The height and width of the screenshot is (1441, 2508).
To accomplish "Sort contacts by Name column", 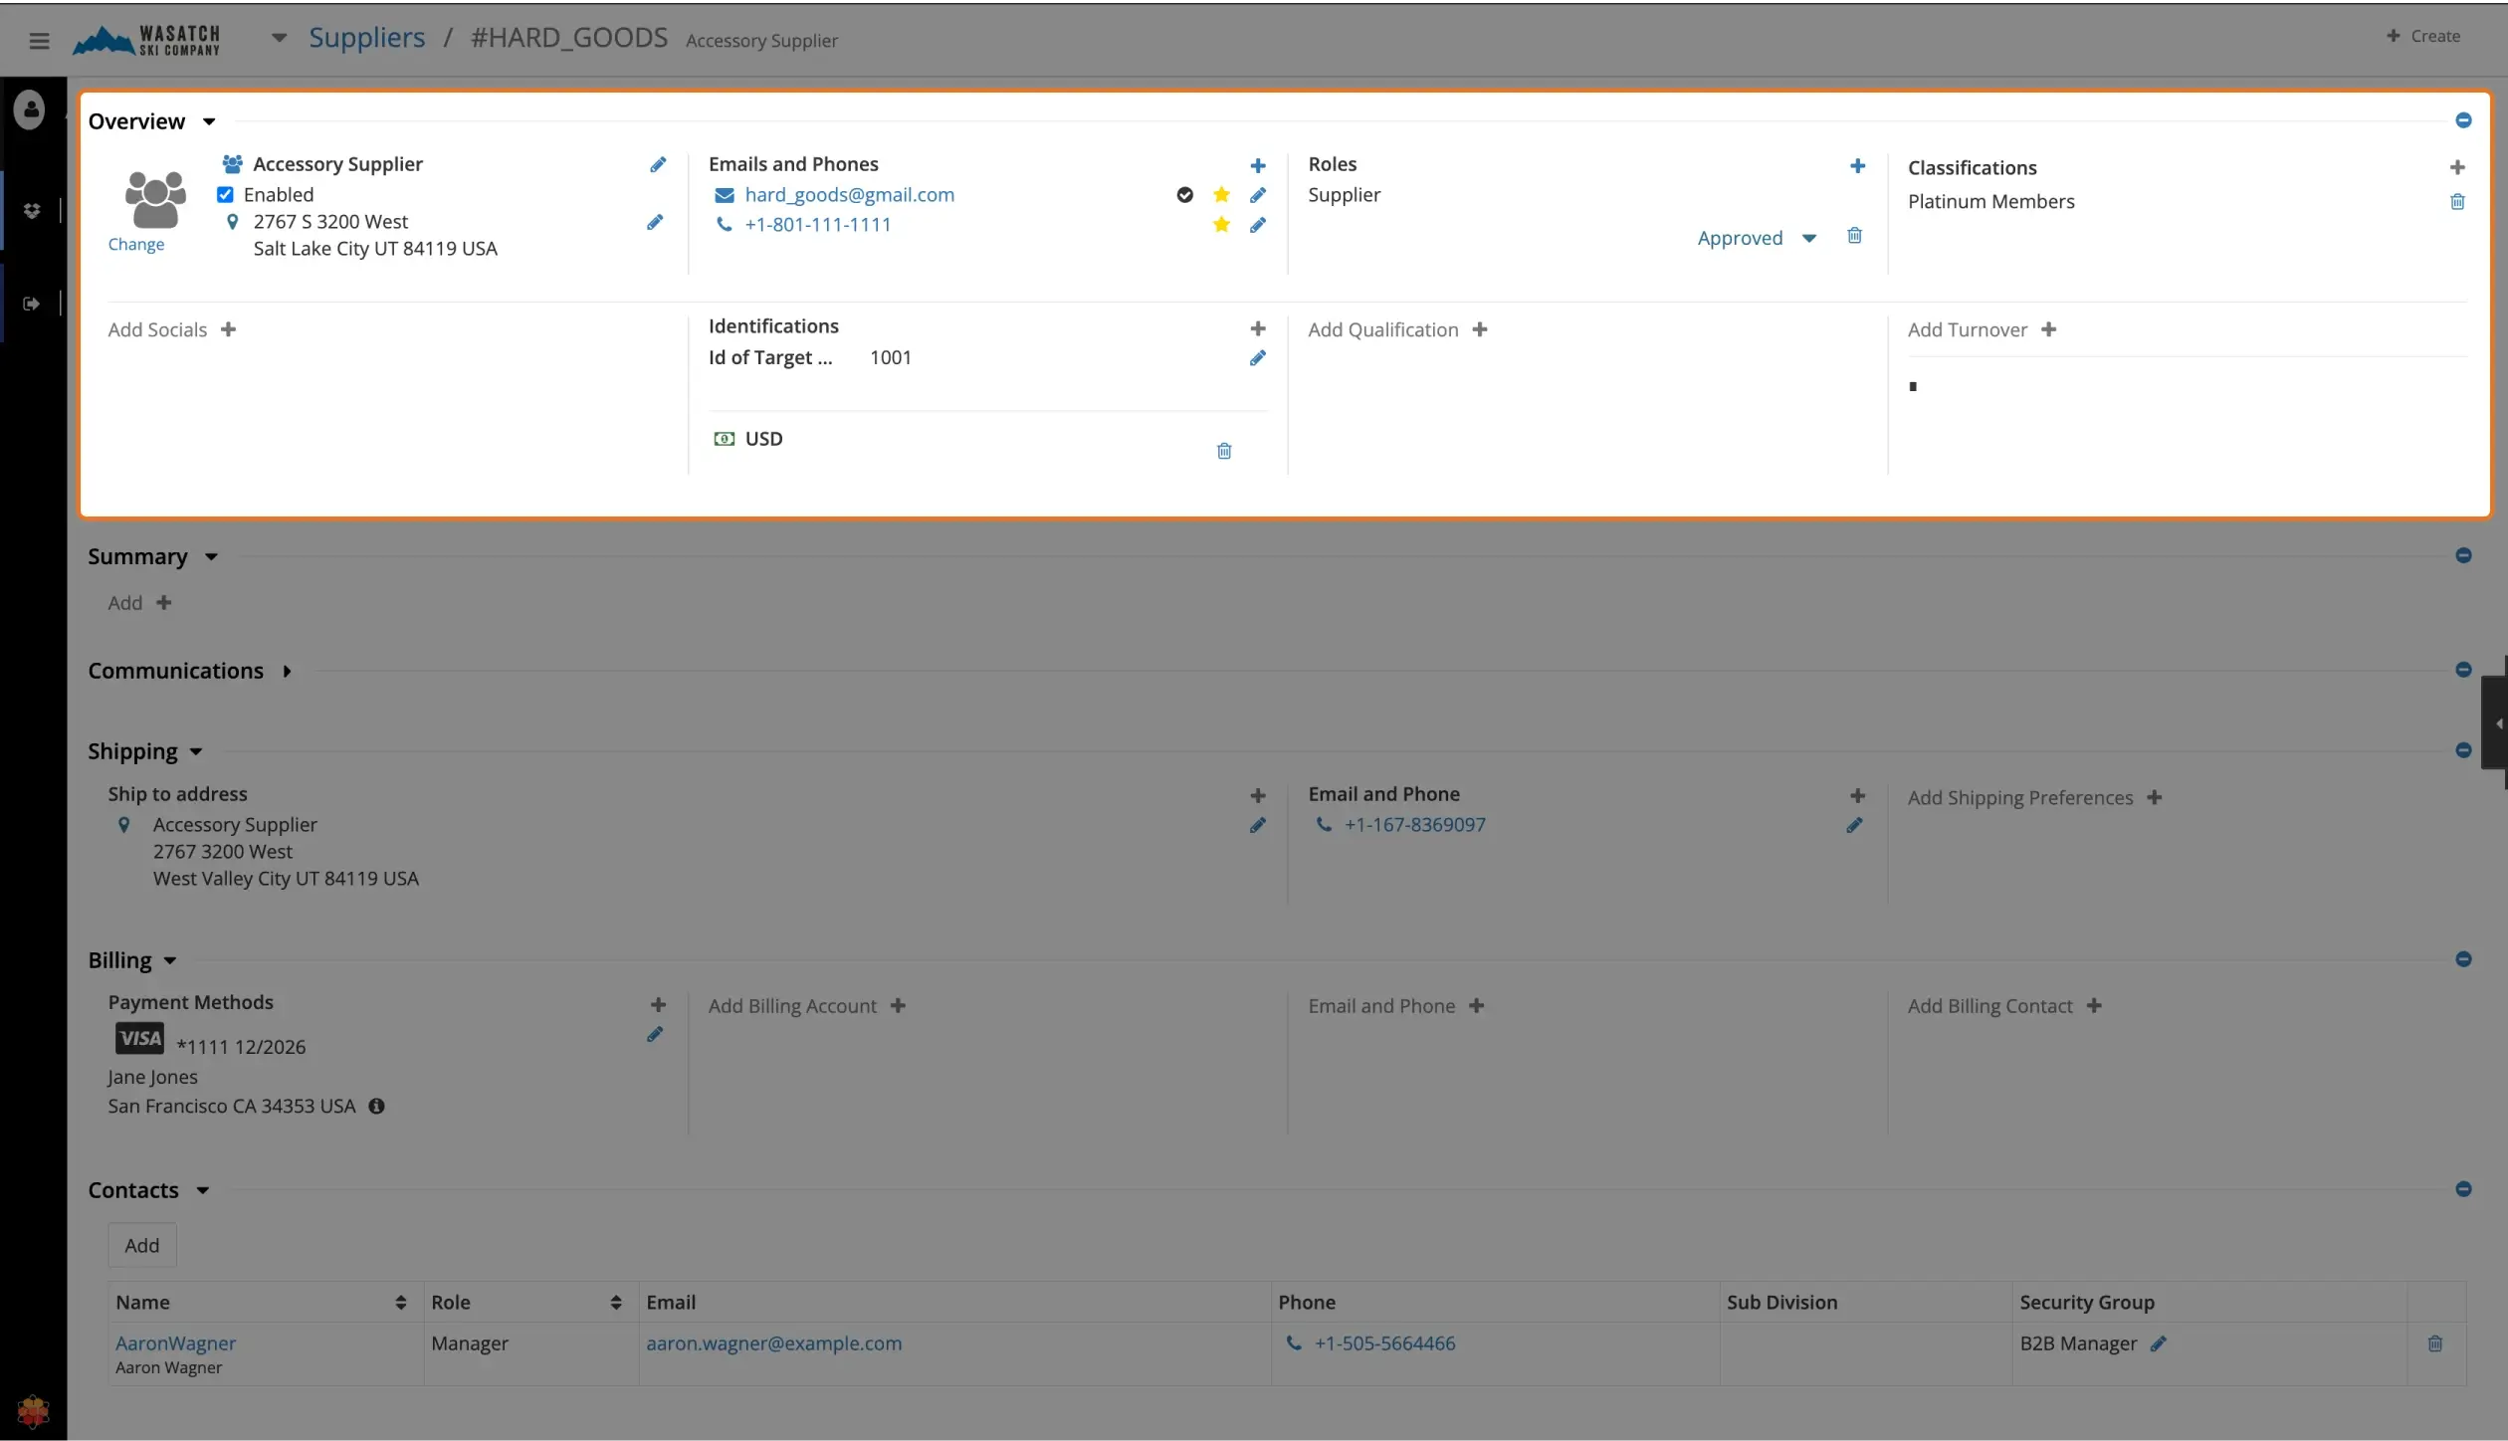I will (x=400, y=1303).
